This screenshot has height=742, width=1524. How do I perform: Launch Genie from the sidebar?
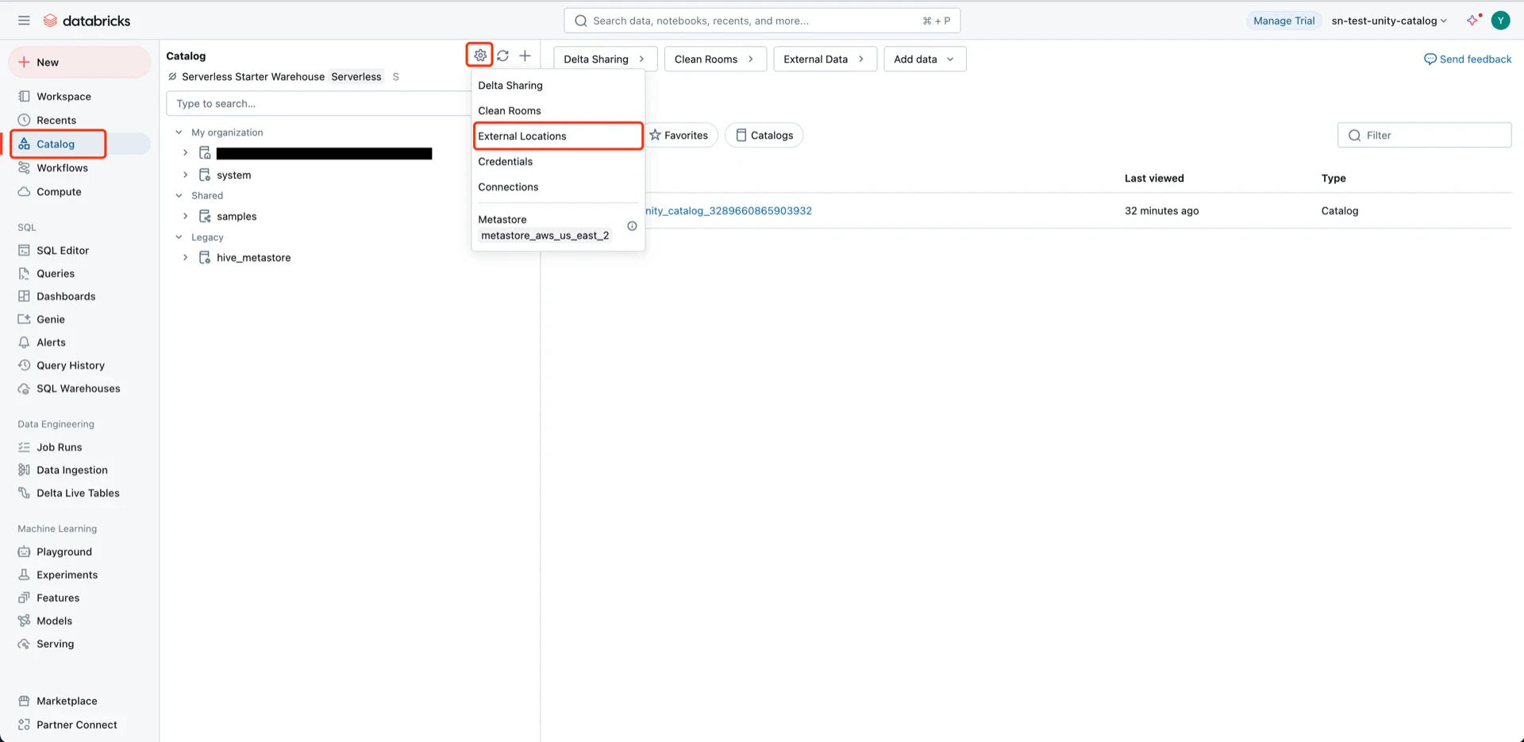[51, 320]
